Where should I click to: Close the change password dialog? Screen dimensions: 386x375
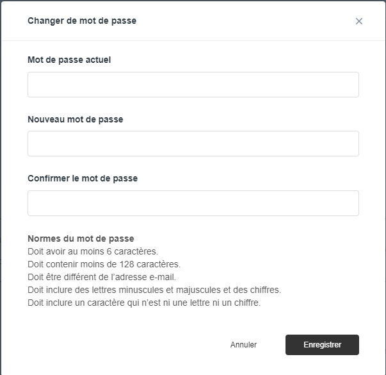[359, 21]
